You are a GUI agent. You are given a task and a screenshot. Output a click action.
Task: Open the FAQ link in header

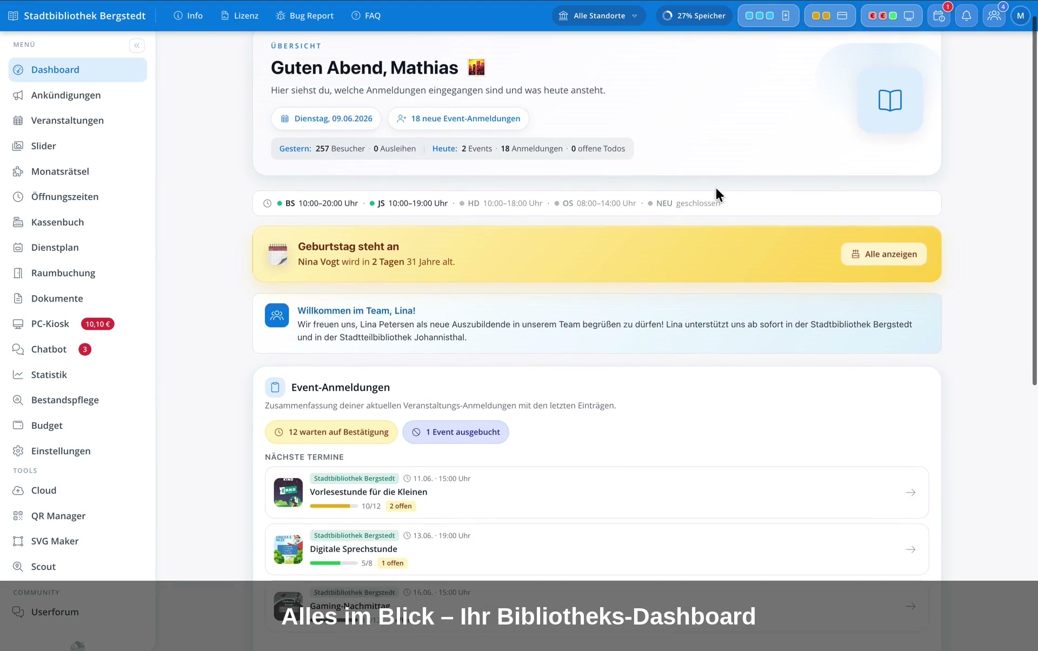pos(366,16)
